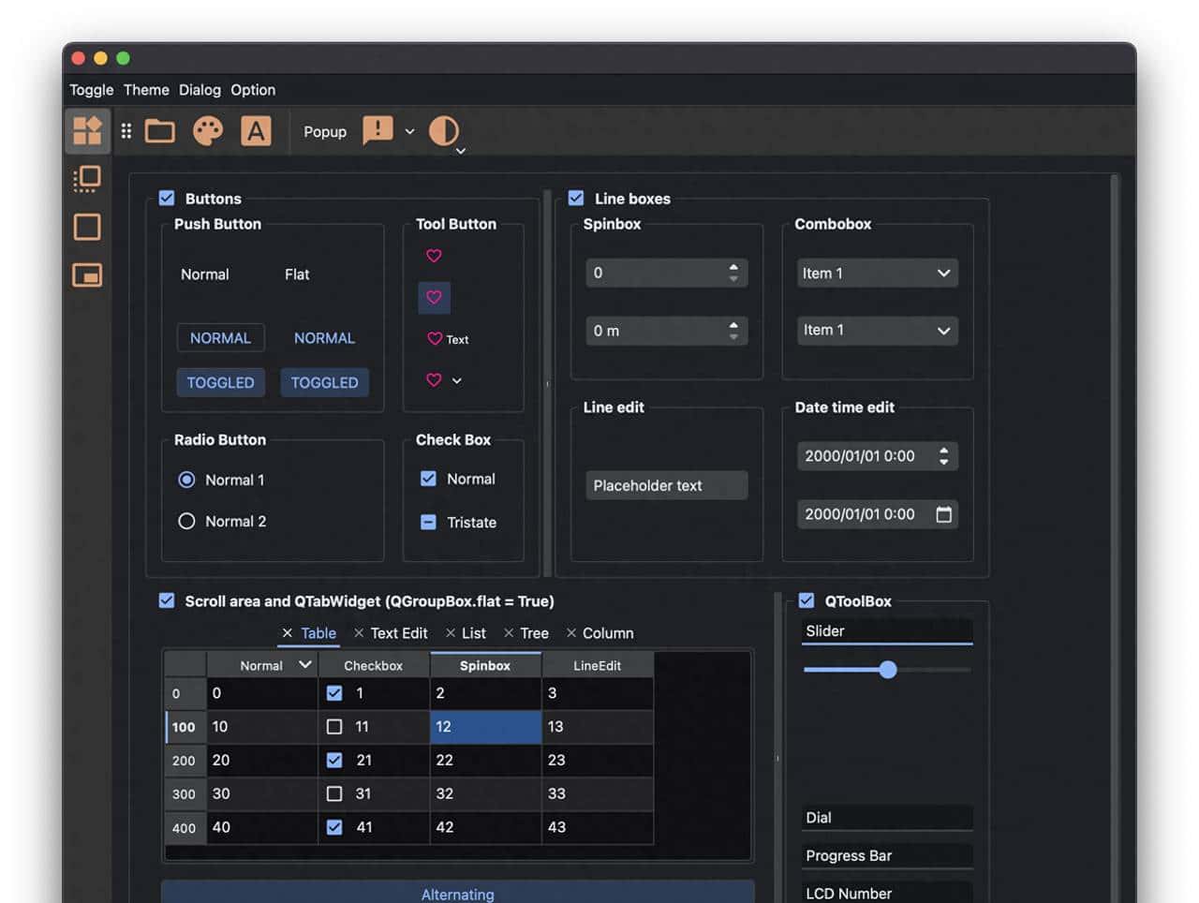The image size is (1199, 903).
Task: Uncheck the Buttons group checkbox
Action: tap(167, 199)
